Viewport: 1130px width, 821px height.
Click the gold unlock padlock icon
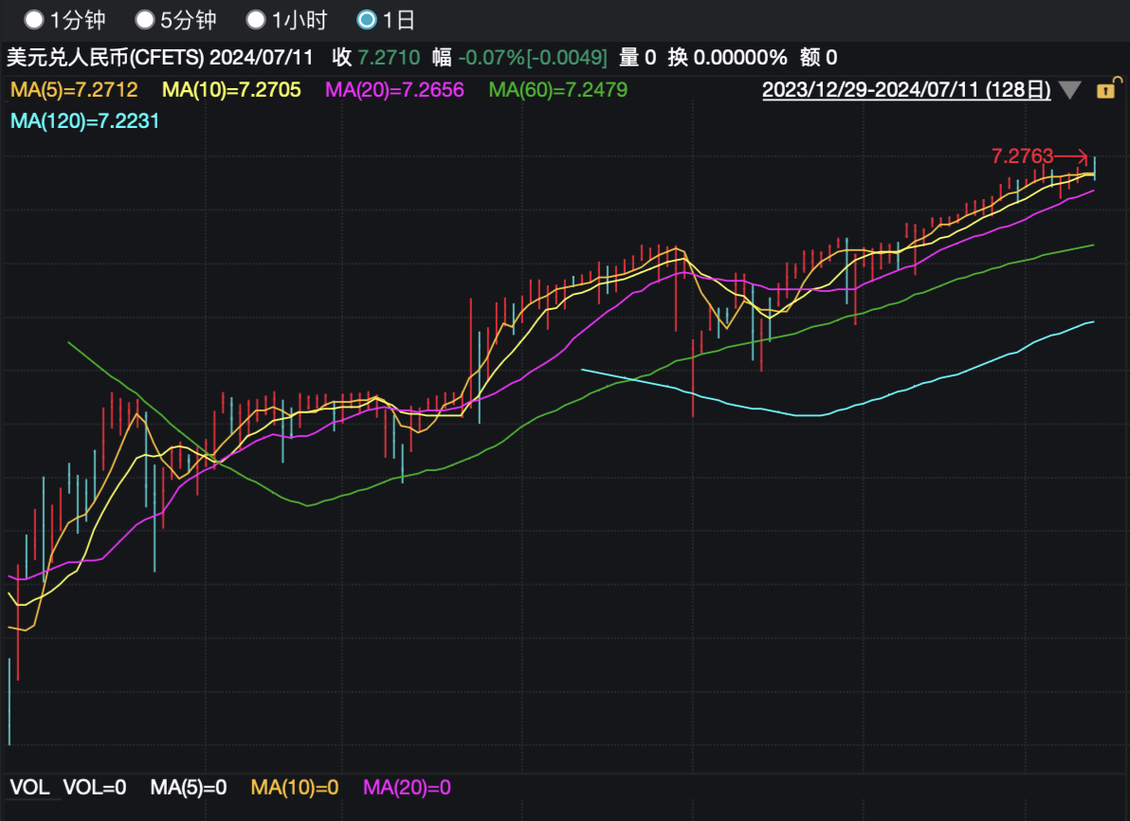[1104, 91]
